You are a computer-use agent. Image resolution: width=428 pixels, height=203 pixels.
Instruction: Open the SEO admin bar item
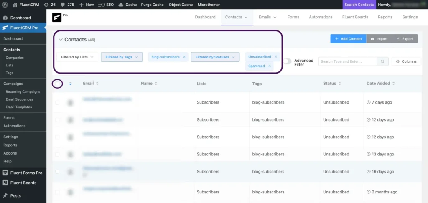pyautogui.click(x=106, y=5)
